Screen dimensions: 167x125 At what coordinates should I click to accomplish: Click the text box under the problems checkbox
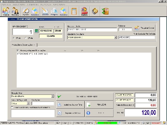[33, 114]
